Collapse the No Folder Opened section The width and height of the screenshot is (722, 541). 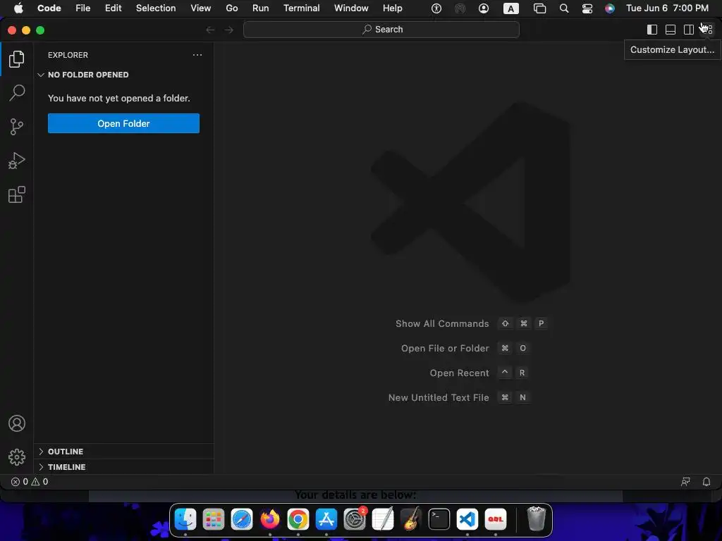(x=123, y=75)
